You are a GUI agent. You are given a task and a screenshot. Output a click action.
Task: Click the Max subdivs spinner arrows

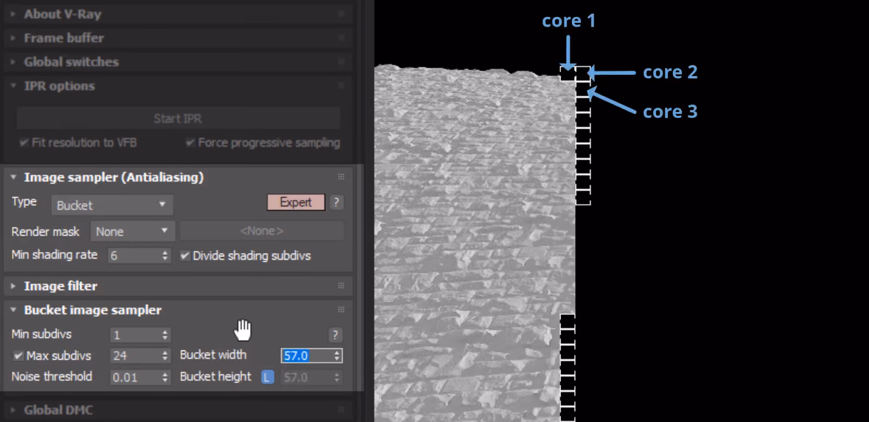pos(165,356)
